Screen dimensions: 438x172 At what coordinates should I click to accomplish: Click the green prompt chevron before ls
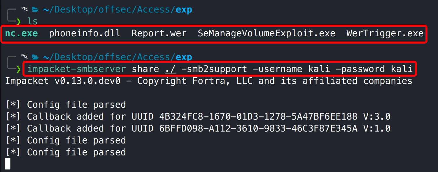[x=19, y=21]
